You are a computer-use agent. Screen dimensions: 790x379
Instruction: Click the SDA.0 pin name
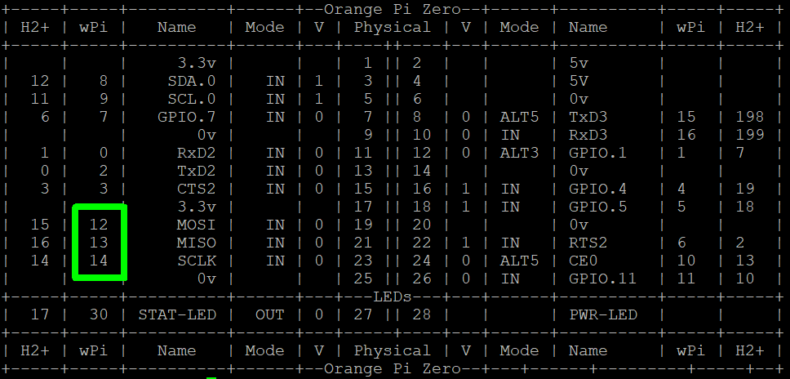tap(192, 81)
